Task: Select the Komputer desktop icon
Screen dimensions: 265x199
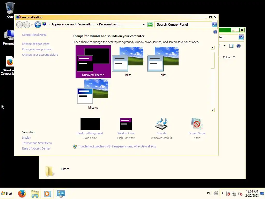Action: tap(9, 37)
